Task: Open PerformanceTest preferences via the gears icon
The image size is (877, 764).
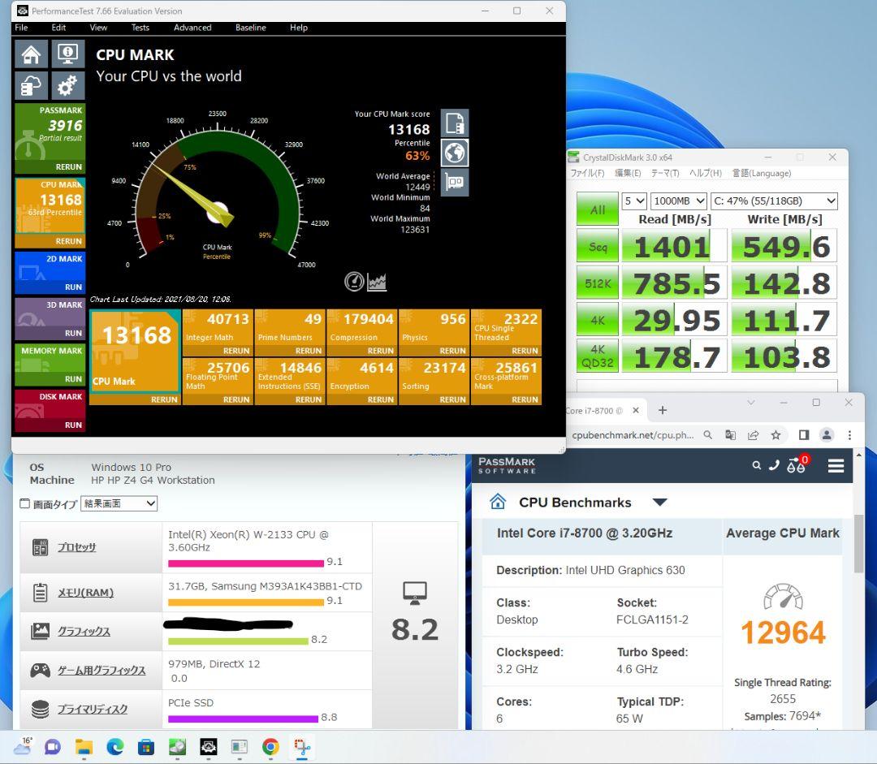Action: click(67, 85)
